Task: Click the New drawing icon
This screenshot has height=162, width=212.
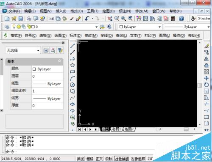Action: coord(7,19)
